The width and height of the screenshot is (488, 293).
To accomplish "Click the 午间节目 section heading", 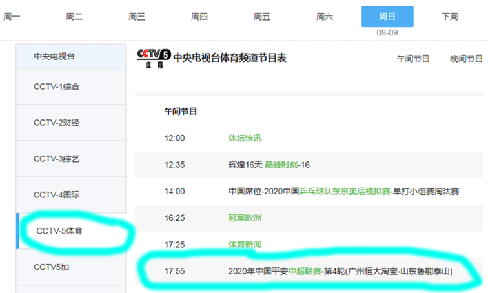I will [x=181, y=111].
